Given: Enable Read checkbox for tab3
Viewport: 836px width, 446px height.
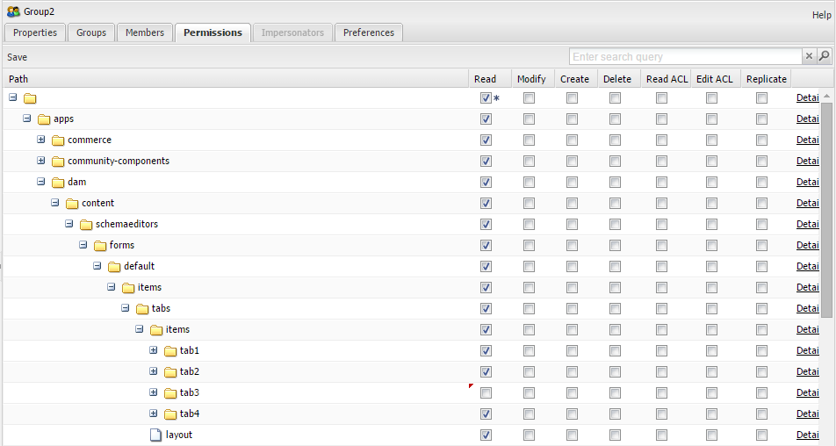Looking at the screenshot, I should click(486, 393).
